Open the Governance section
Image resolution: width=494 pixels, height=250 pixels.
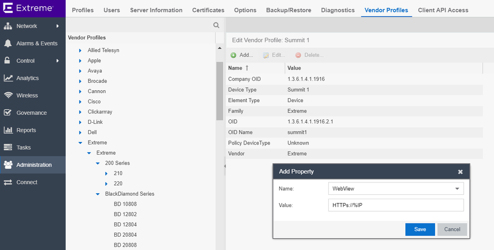(x=31, y=112)
